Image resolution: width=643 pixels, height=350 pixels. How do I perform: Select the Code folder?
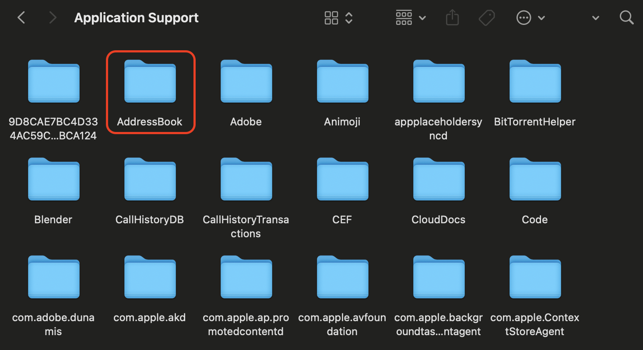tap(534, 179)
